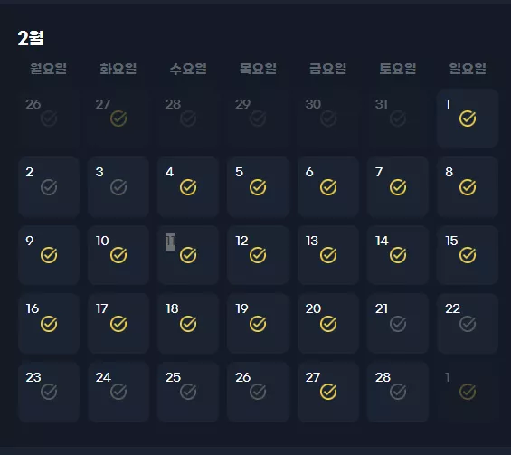
Task: Click the gold checkmark on day 11
Action: pyautogui.click(x=188, y=255)
